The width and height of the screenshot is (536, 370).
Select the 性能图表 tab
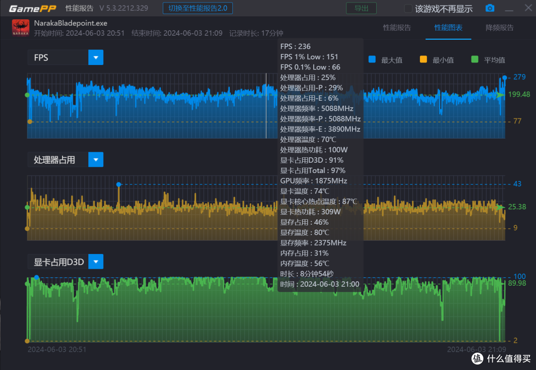tap(448, 28)
